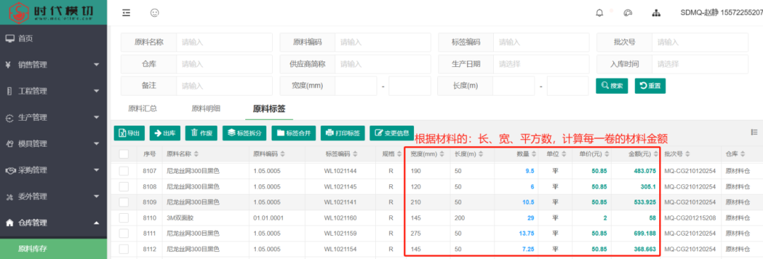Sort by 规格 column
The height and width of the screenshot is (259, 763).
pyautogui.click(x=399, y=154)
